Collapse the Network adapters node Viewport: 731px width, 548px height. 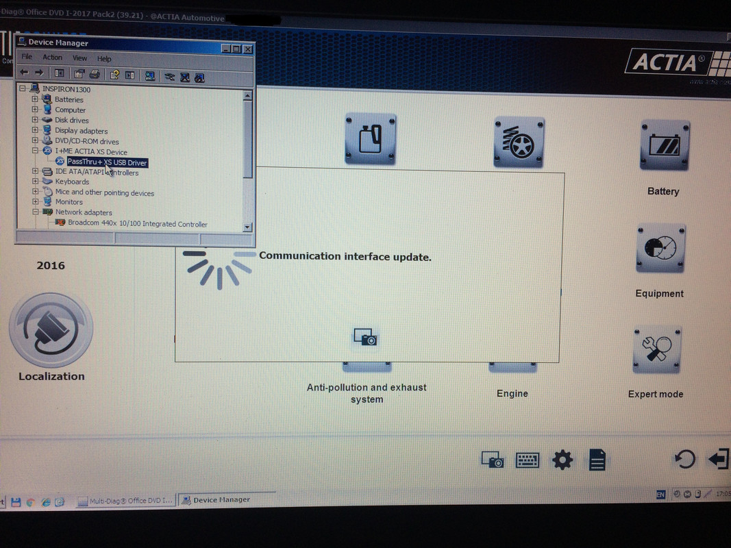35,212
